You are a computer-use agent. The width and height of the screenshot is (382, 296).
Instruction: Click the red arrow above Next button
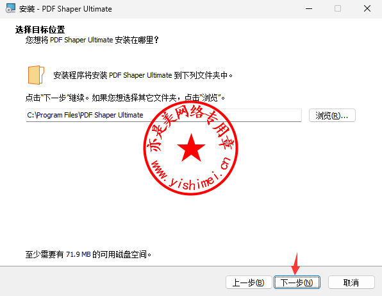click(295, 263)
